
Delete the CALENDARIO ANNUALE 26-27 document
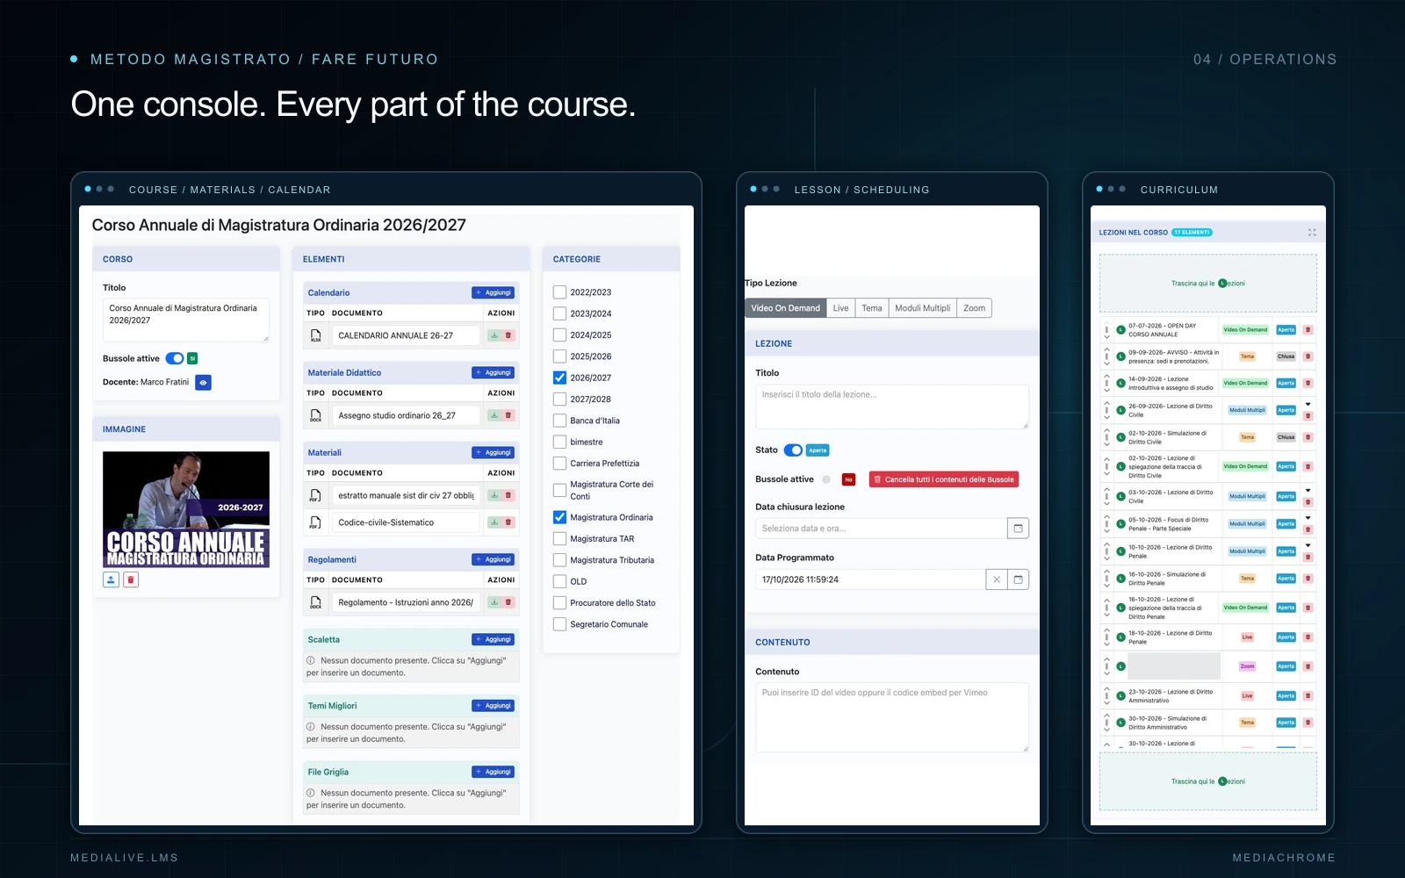508,335
